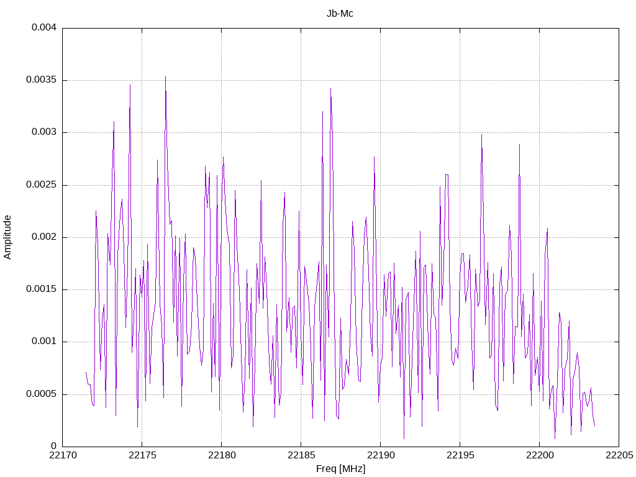Click the y-axis tick label 0.0015
This screenshot has width=636, height=477.
(x=42, y=289)
